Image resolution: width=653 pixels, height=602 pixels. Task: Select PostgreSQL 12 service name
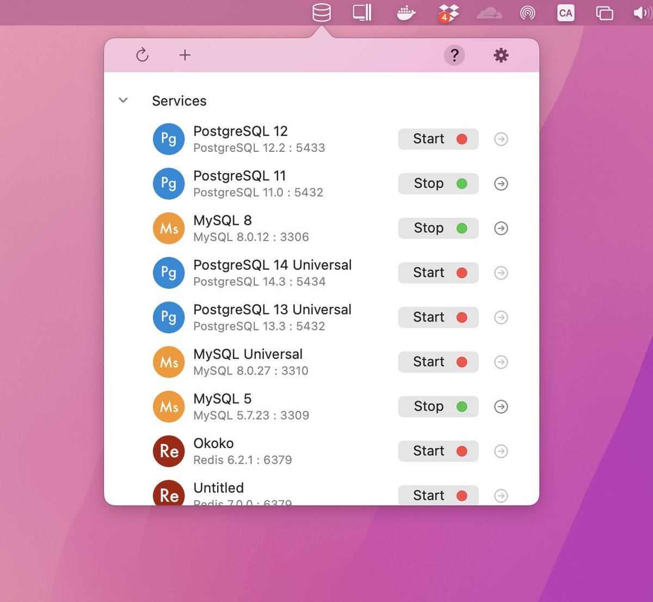click(241, 131)
